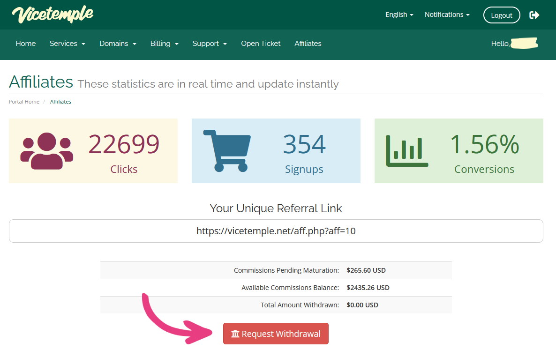The width and height of the screenshot is (556, 357).
Task: Click the Hello user greeting
Action: pyautogui.click(x=514, y=44)
